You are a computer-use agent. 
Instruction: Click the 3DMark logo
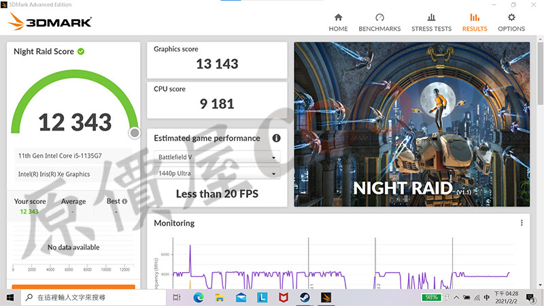(x=50, y=22)
